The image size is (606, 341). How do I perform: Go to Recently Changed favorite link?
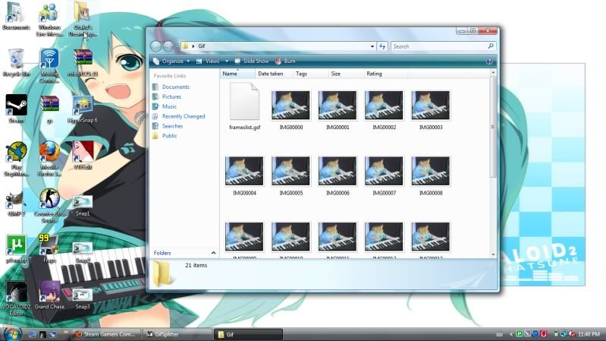coord(183,116)
